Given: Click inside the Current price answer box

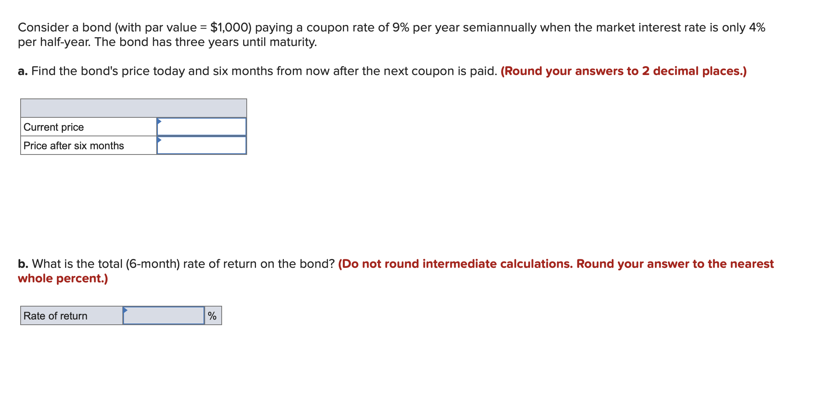Looking at the screenshot, I should [x=202, y=126].
